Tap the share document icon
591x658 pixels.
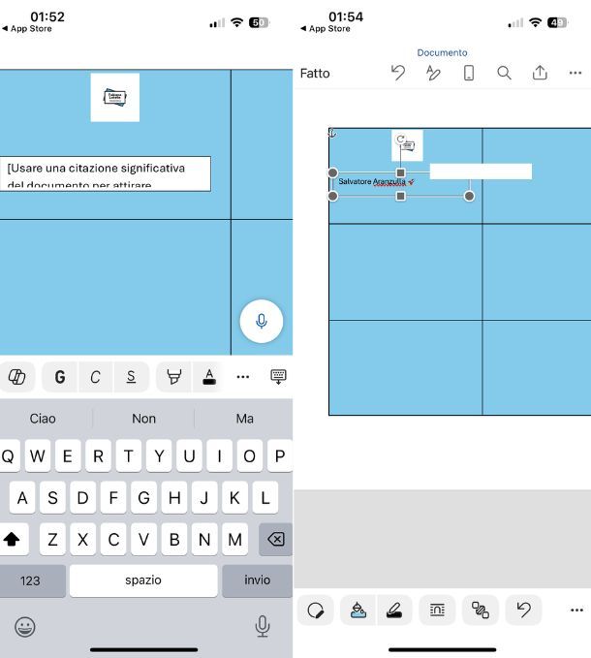540,73
